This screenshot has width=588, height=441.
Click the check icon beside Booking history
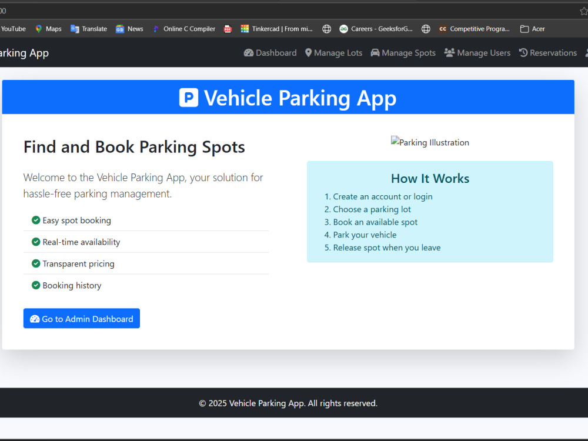pos(36,285)
